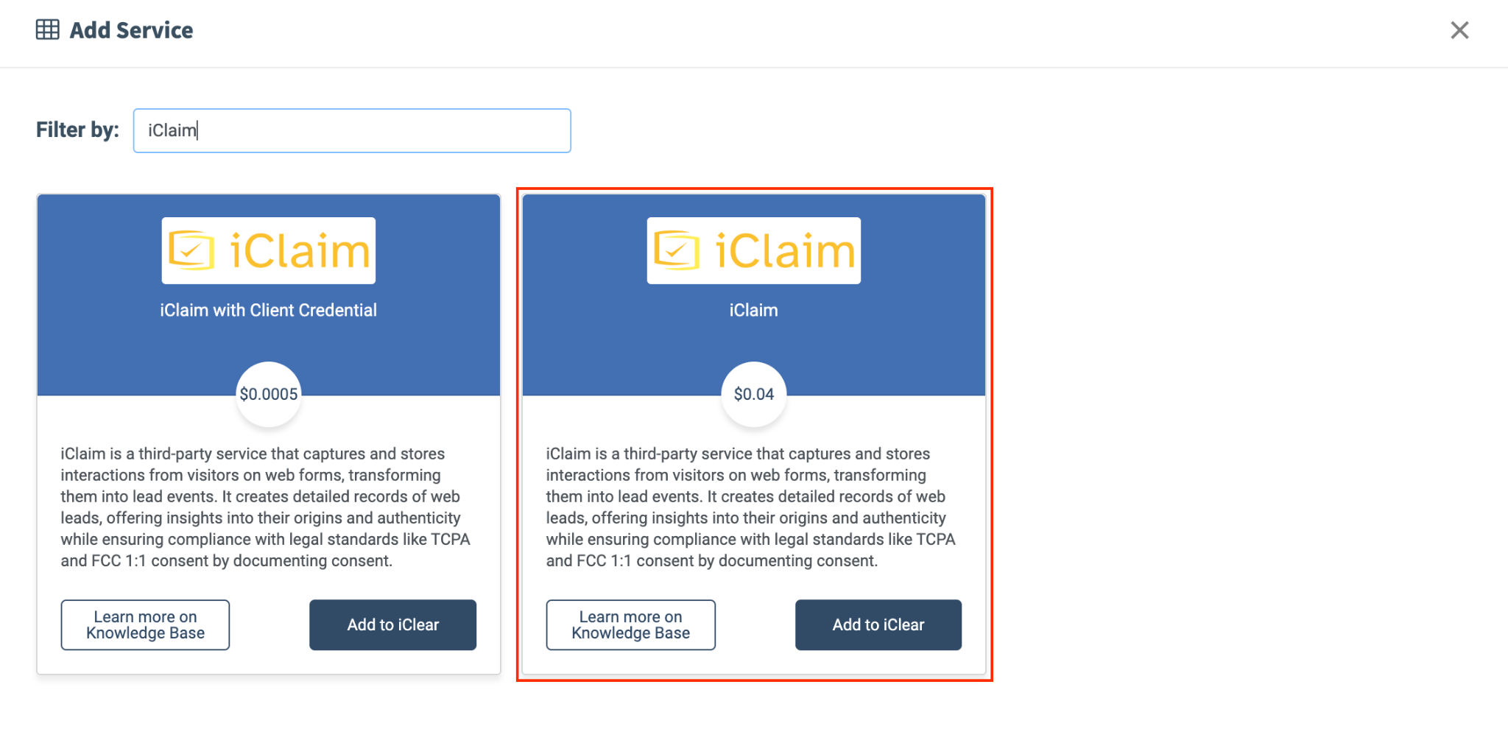
Task: Click "iClaim with Client Credential" card title
Action: pyautogui.click(x=269, y=310)
